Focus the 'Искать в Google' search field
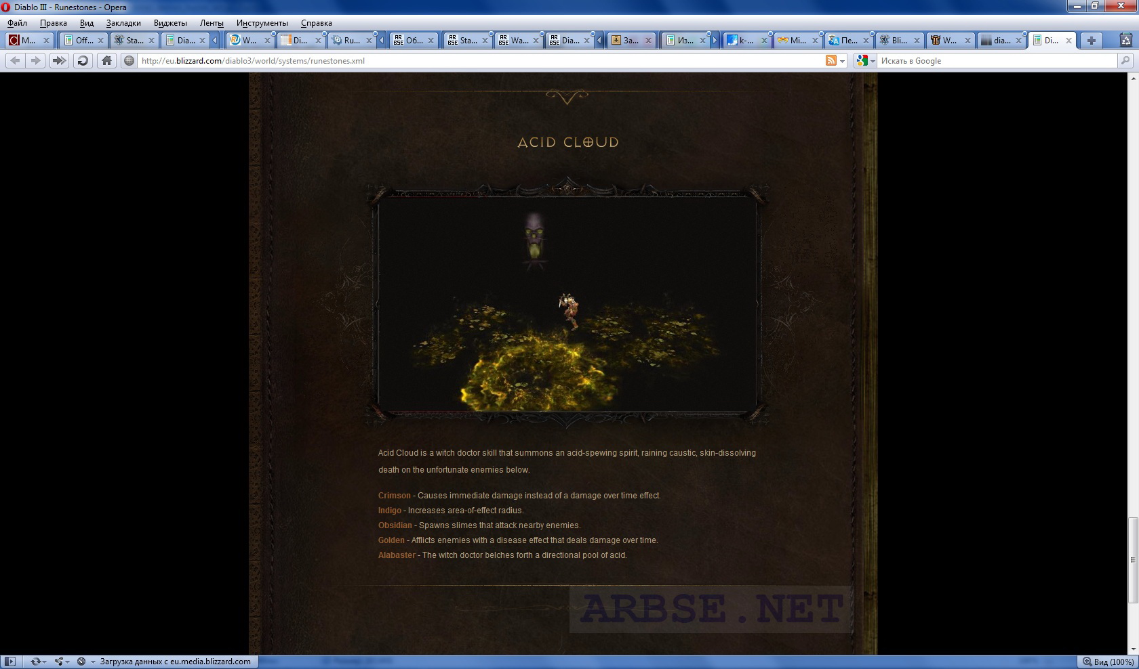 click(x=997, y=61)
